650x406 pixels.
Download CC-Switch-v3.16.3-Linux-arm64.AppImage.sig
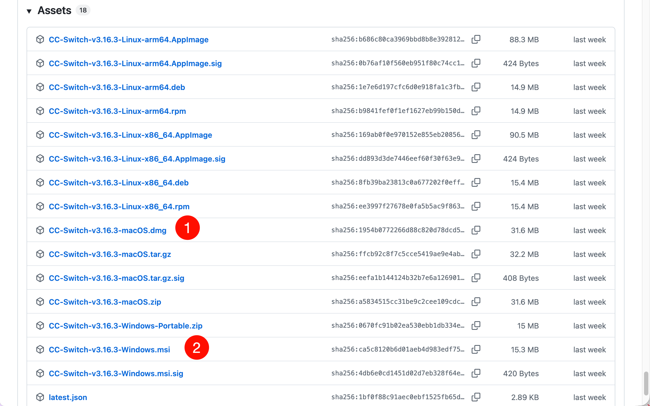(135, 63)
